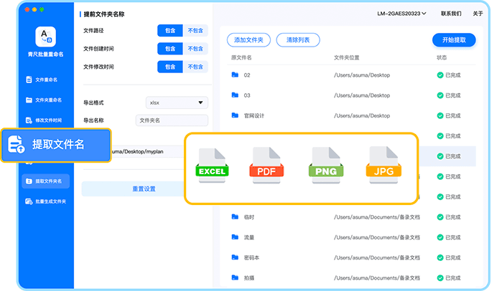The height and width of the screenshot is (291, 502).
Task: Set 文件创建时间 to 包含
Action: (x=169, y=49)
